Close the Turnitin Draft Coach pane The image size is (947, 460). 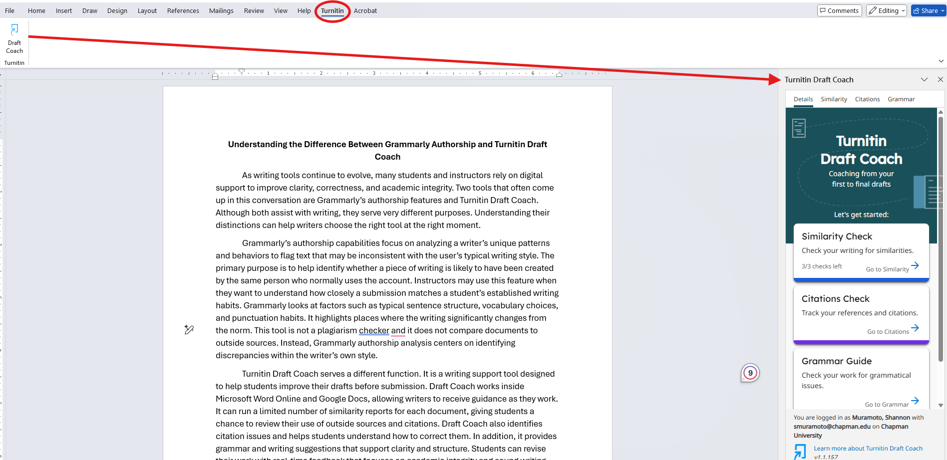click(940, 79)
